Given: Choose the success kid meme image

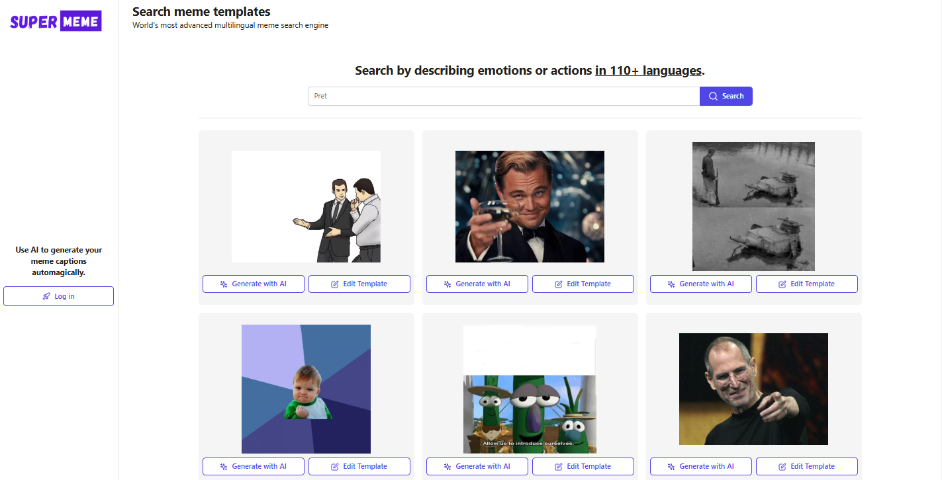Looking at the screenshot, I should [306, 389].
